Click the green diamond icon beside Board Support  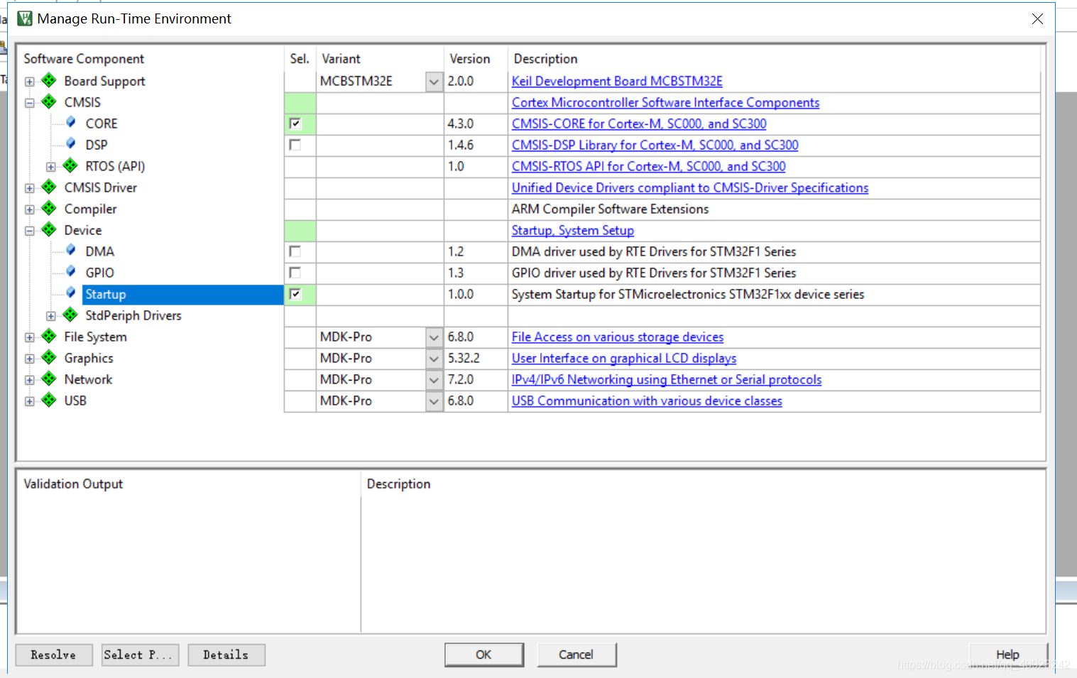49,80
